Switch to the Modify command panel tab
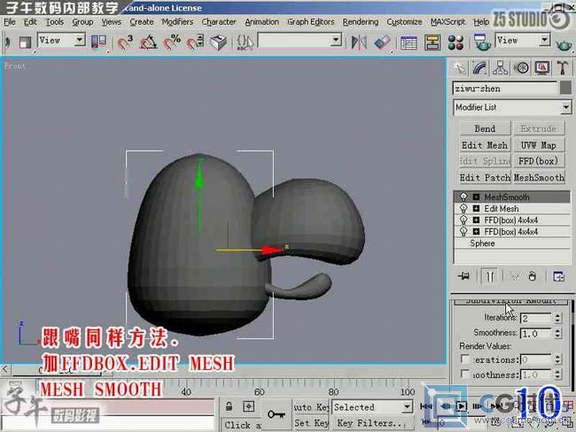The width and height of the screenshot is (576, 432). click(x=479, y=68)
